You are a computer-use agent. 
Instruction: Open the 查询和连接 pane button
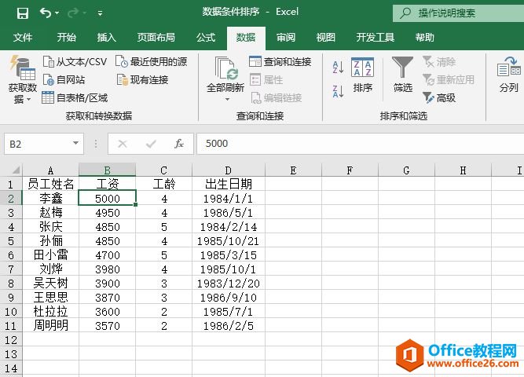click(x=280, y=62)
